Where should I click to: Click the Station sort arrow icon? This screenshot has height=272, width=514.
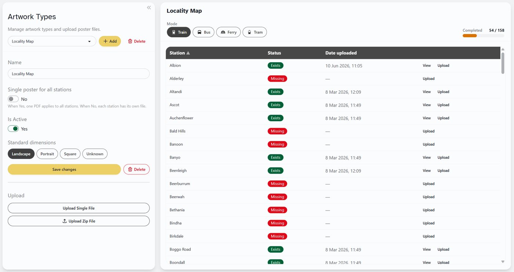pyautogui.click(x=188, y=53)
